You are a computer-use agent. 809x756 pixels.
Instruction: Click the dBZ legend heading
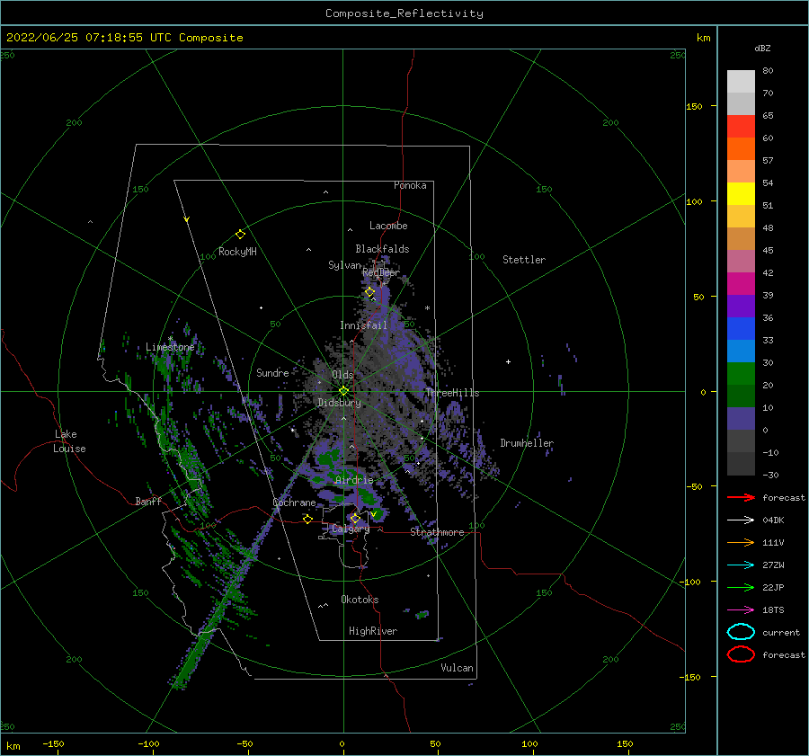coord(762,48)
